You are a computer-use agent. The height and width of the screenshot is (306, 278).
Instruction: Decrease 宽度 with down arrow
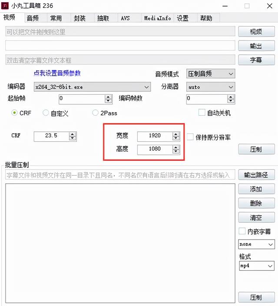click(x=176, y=138)
